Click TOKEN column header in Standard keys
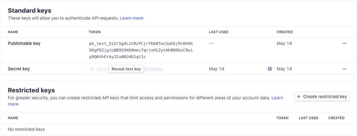This screenshot has height=136, width=357. point(95,32)
